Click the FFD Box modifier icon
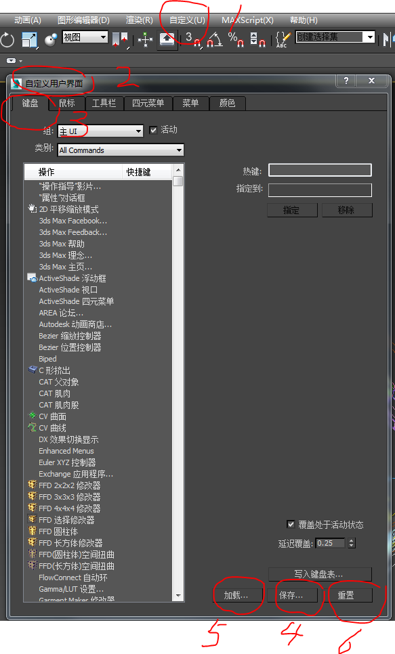 pyautogui.click(x=32, y=542)
